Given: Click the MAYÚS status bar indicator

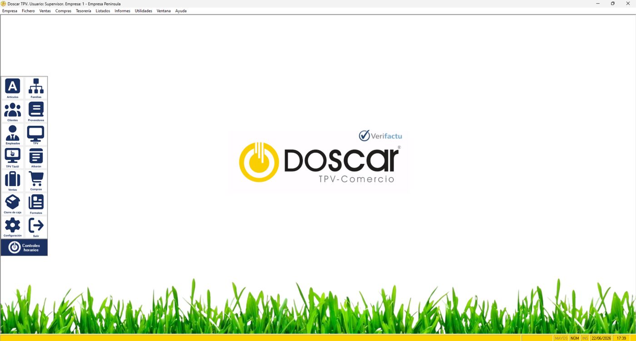Looking at the screenshot, I should pyautogui.click(x=561, y=338).
